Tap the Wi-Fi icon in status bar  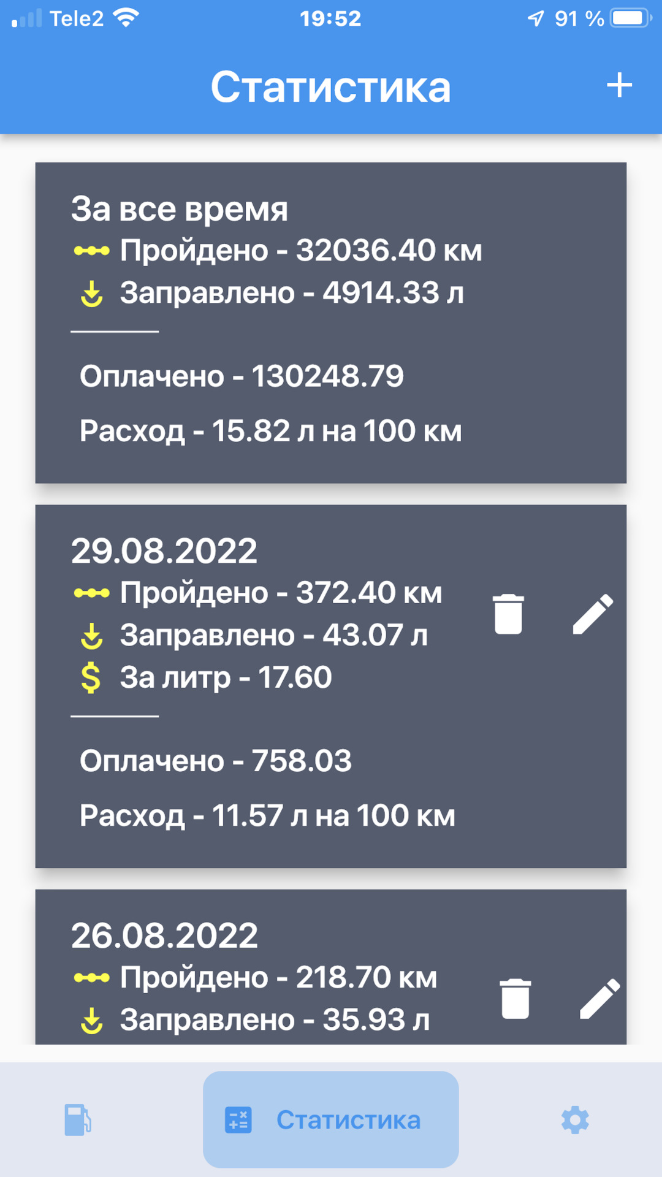(126, 18)
